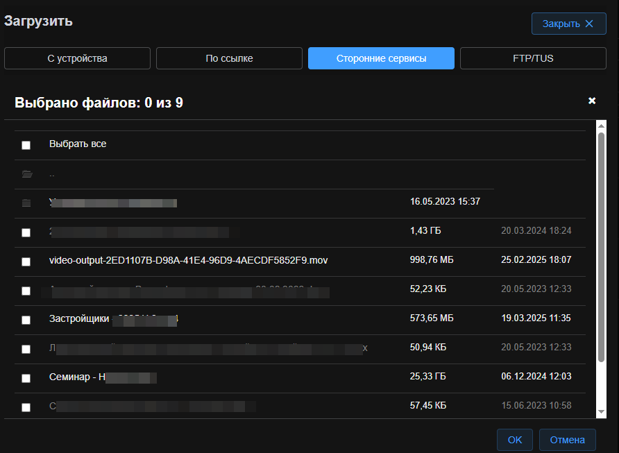Viewport: 619px width, 453px height.
Task: Click the date "15.06.2023 10:58"
Action: click(536, 405)
